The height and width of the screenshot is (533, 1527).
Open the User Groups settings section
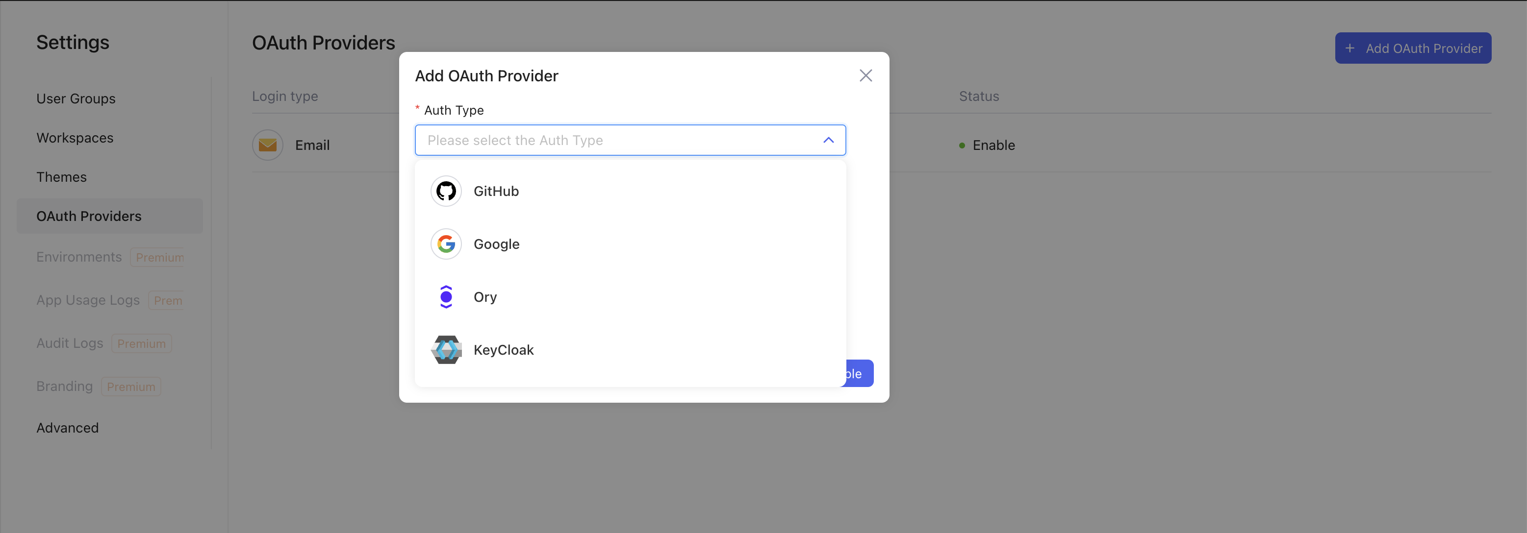click(x=76, y=99)
